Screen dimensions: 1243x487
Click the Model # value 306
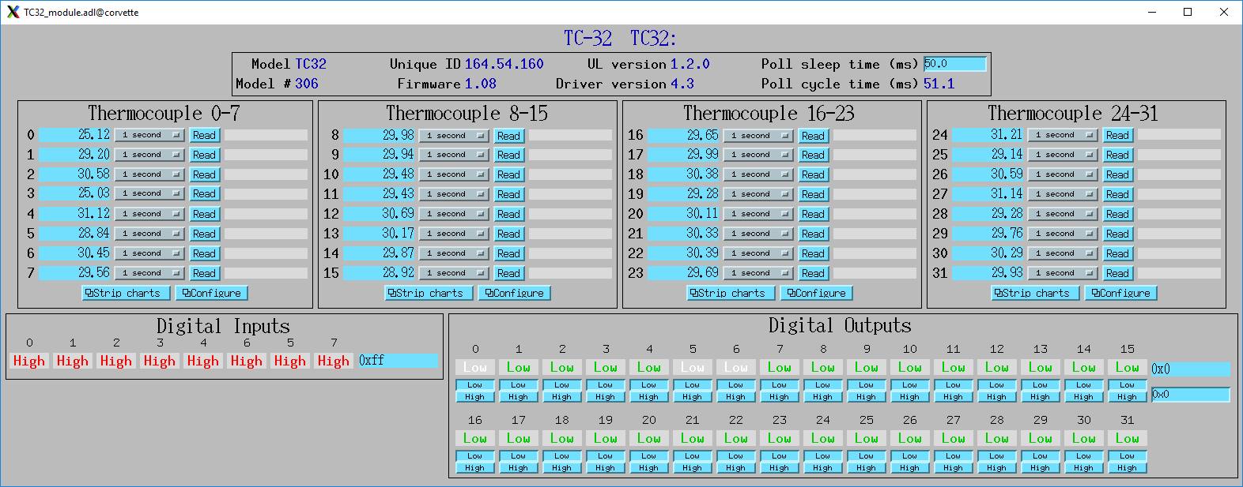307,84
